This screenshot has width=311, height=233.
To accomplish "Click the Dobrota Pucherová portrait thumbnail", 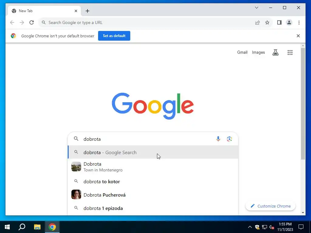I will point(76,194).
